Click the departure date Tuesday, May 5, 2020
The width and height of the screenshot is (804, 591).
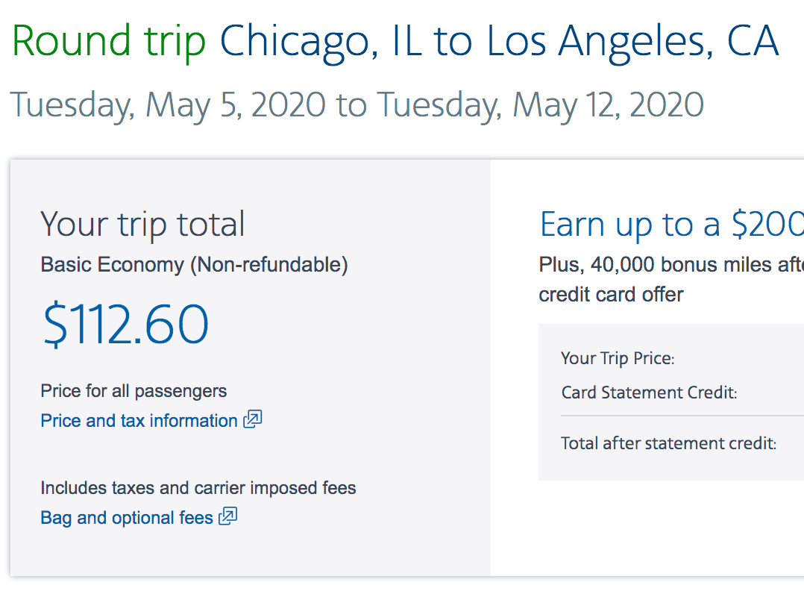[x=168, y=105]
